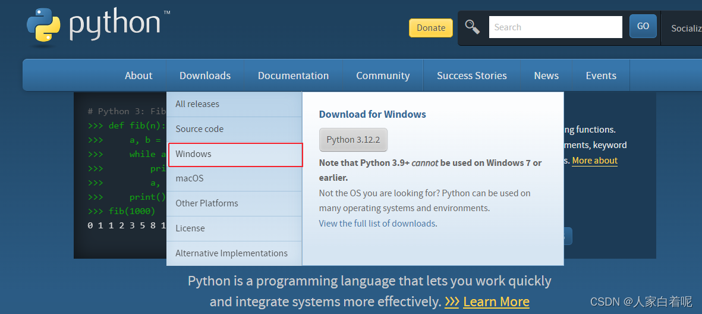Open the About menu
Image resolution: width=702 pixels, height=314 pixels.
click(138, 76)
